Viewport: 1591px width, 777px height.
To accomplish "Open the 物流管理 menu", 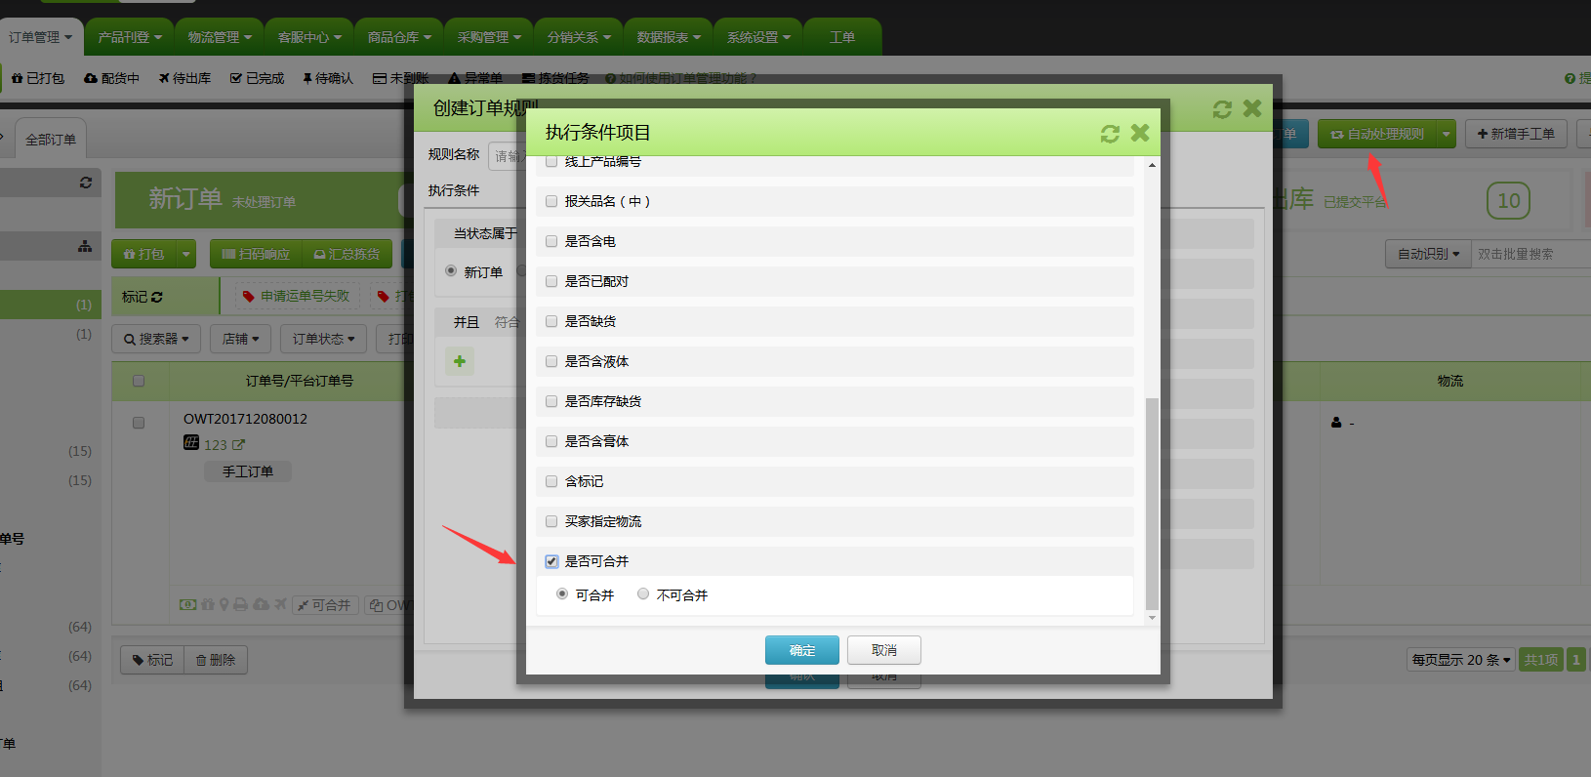I will click(x=220, y=37).
